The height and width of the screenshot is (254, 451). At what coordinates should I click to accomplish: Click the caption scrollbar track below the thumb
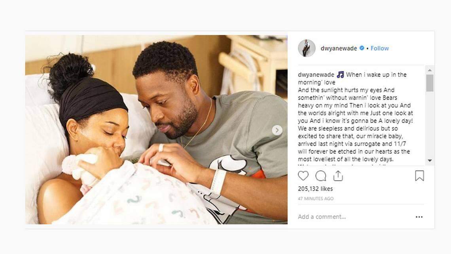tap(430, 124)
